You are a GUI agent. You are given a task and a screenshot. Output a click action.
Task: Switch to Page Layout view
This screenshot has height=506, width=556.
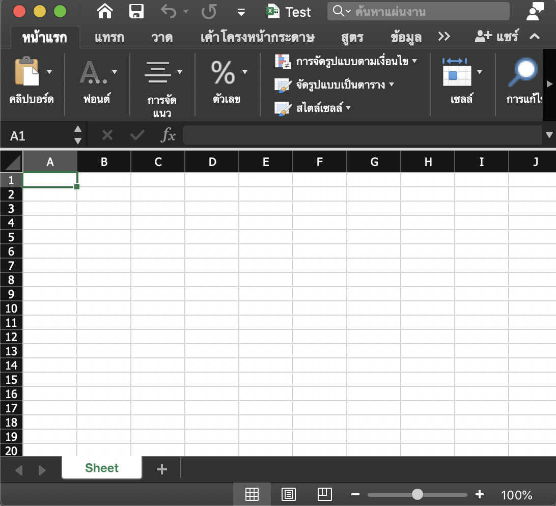pos(288,494)
